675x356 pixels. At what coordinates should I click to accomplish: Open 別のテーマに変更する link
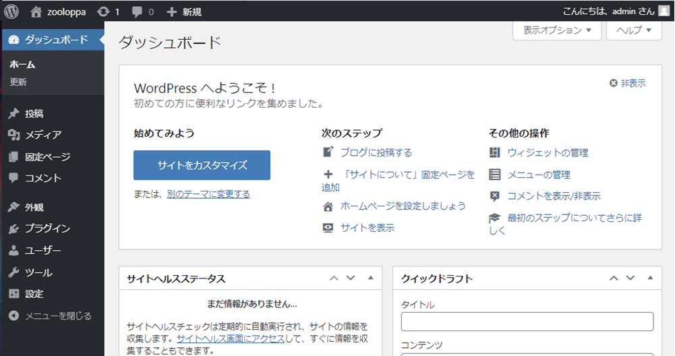(208, 194)
